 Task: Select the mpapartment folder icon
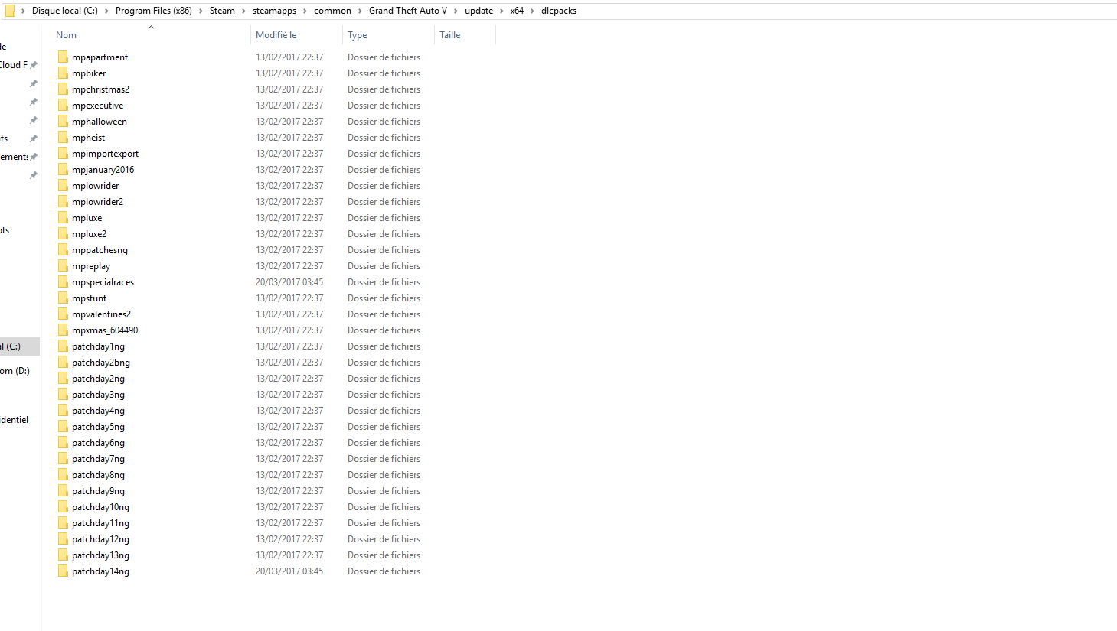(x=63, y=57)
